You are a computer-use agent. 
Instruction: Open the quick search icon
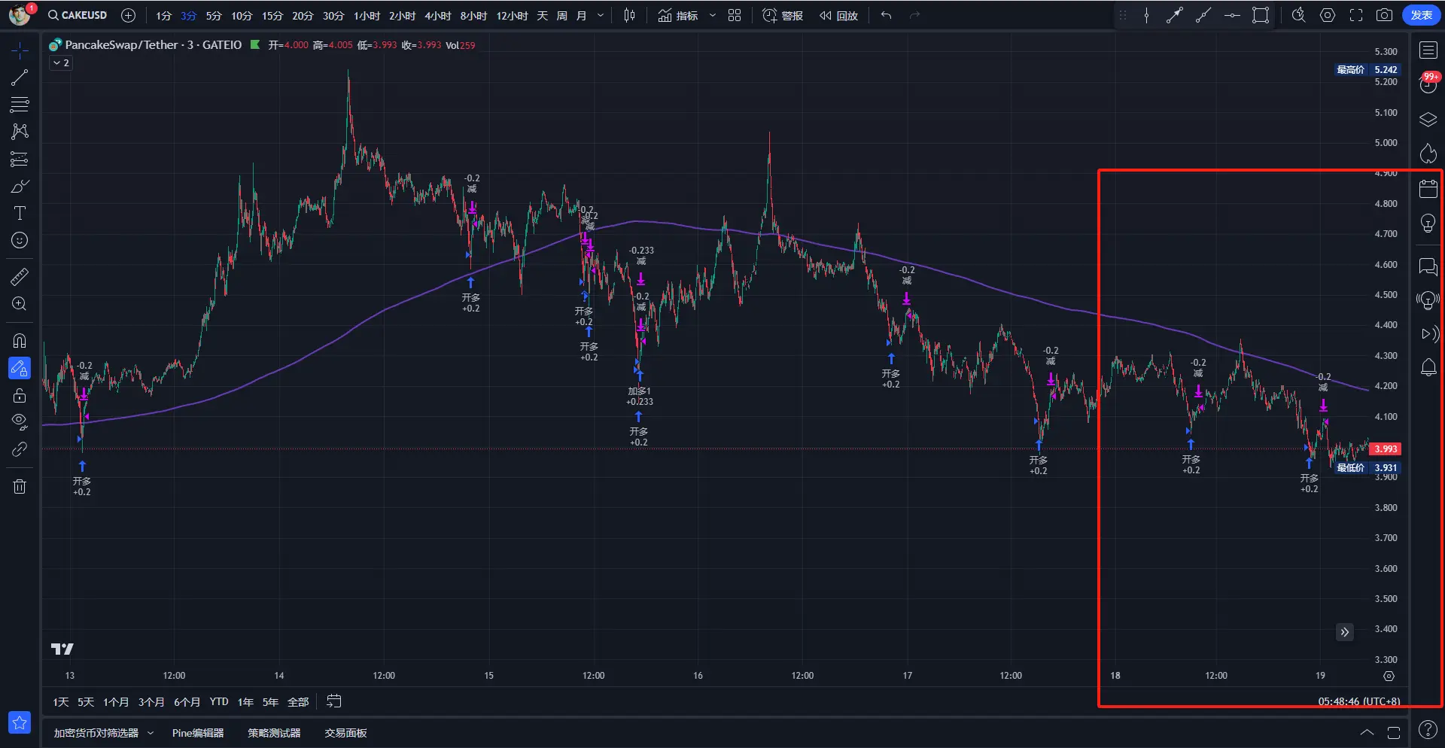(1298, 15)
